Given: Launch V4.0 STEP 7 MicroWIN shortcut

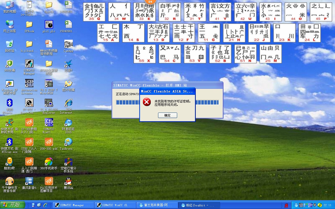Looking at the screenshot, I should click(x=49, y=86).
